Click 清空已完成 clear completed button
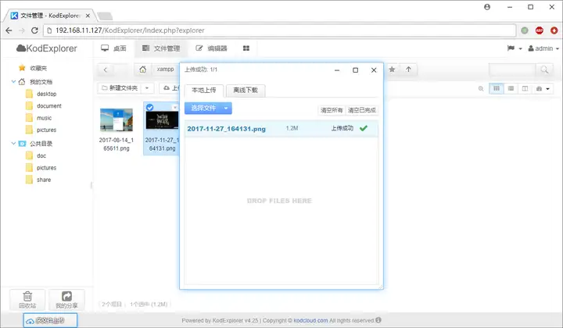Image resolution: width=563 pixels, height=328 pixels. pyautogui.click(x=362, y=110)
